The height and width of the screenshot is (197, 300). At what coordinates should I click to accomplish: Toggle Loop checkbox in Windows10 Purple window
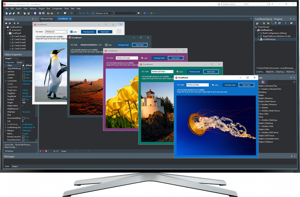[142, 58]
